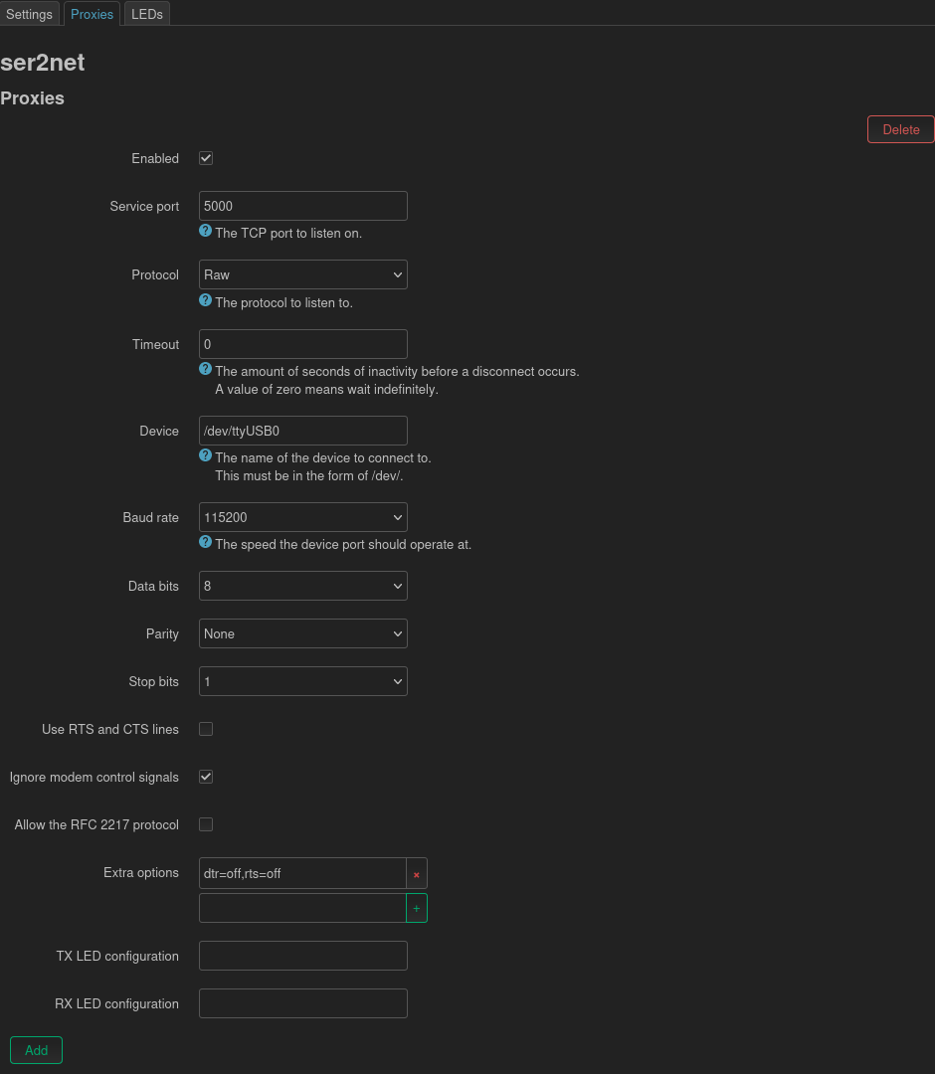
Task: Uncheck Ignore modem control signals
Action: [205, 777]
